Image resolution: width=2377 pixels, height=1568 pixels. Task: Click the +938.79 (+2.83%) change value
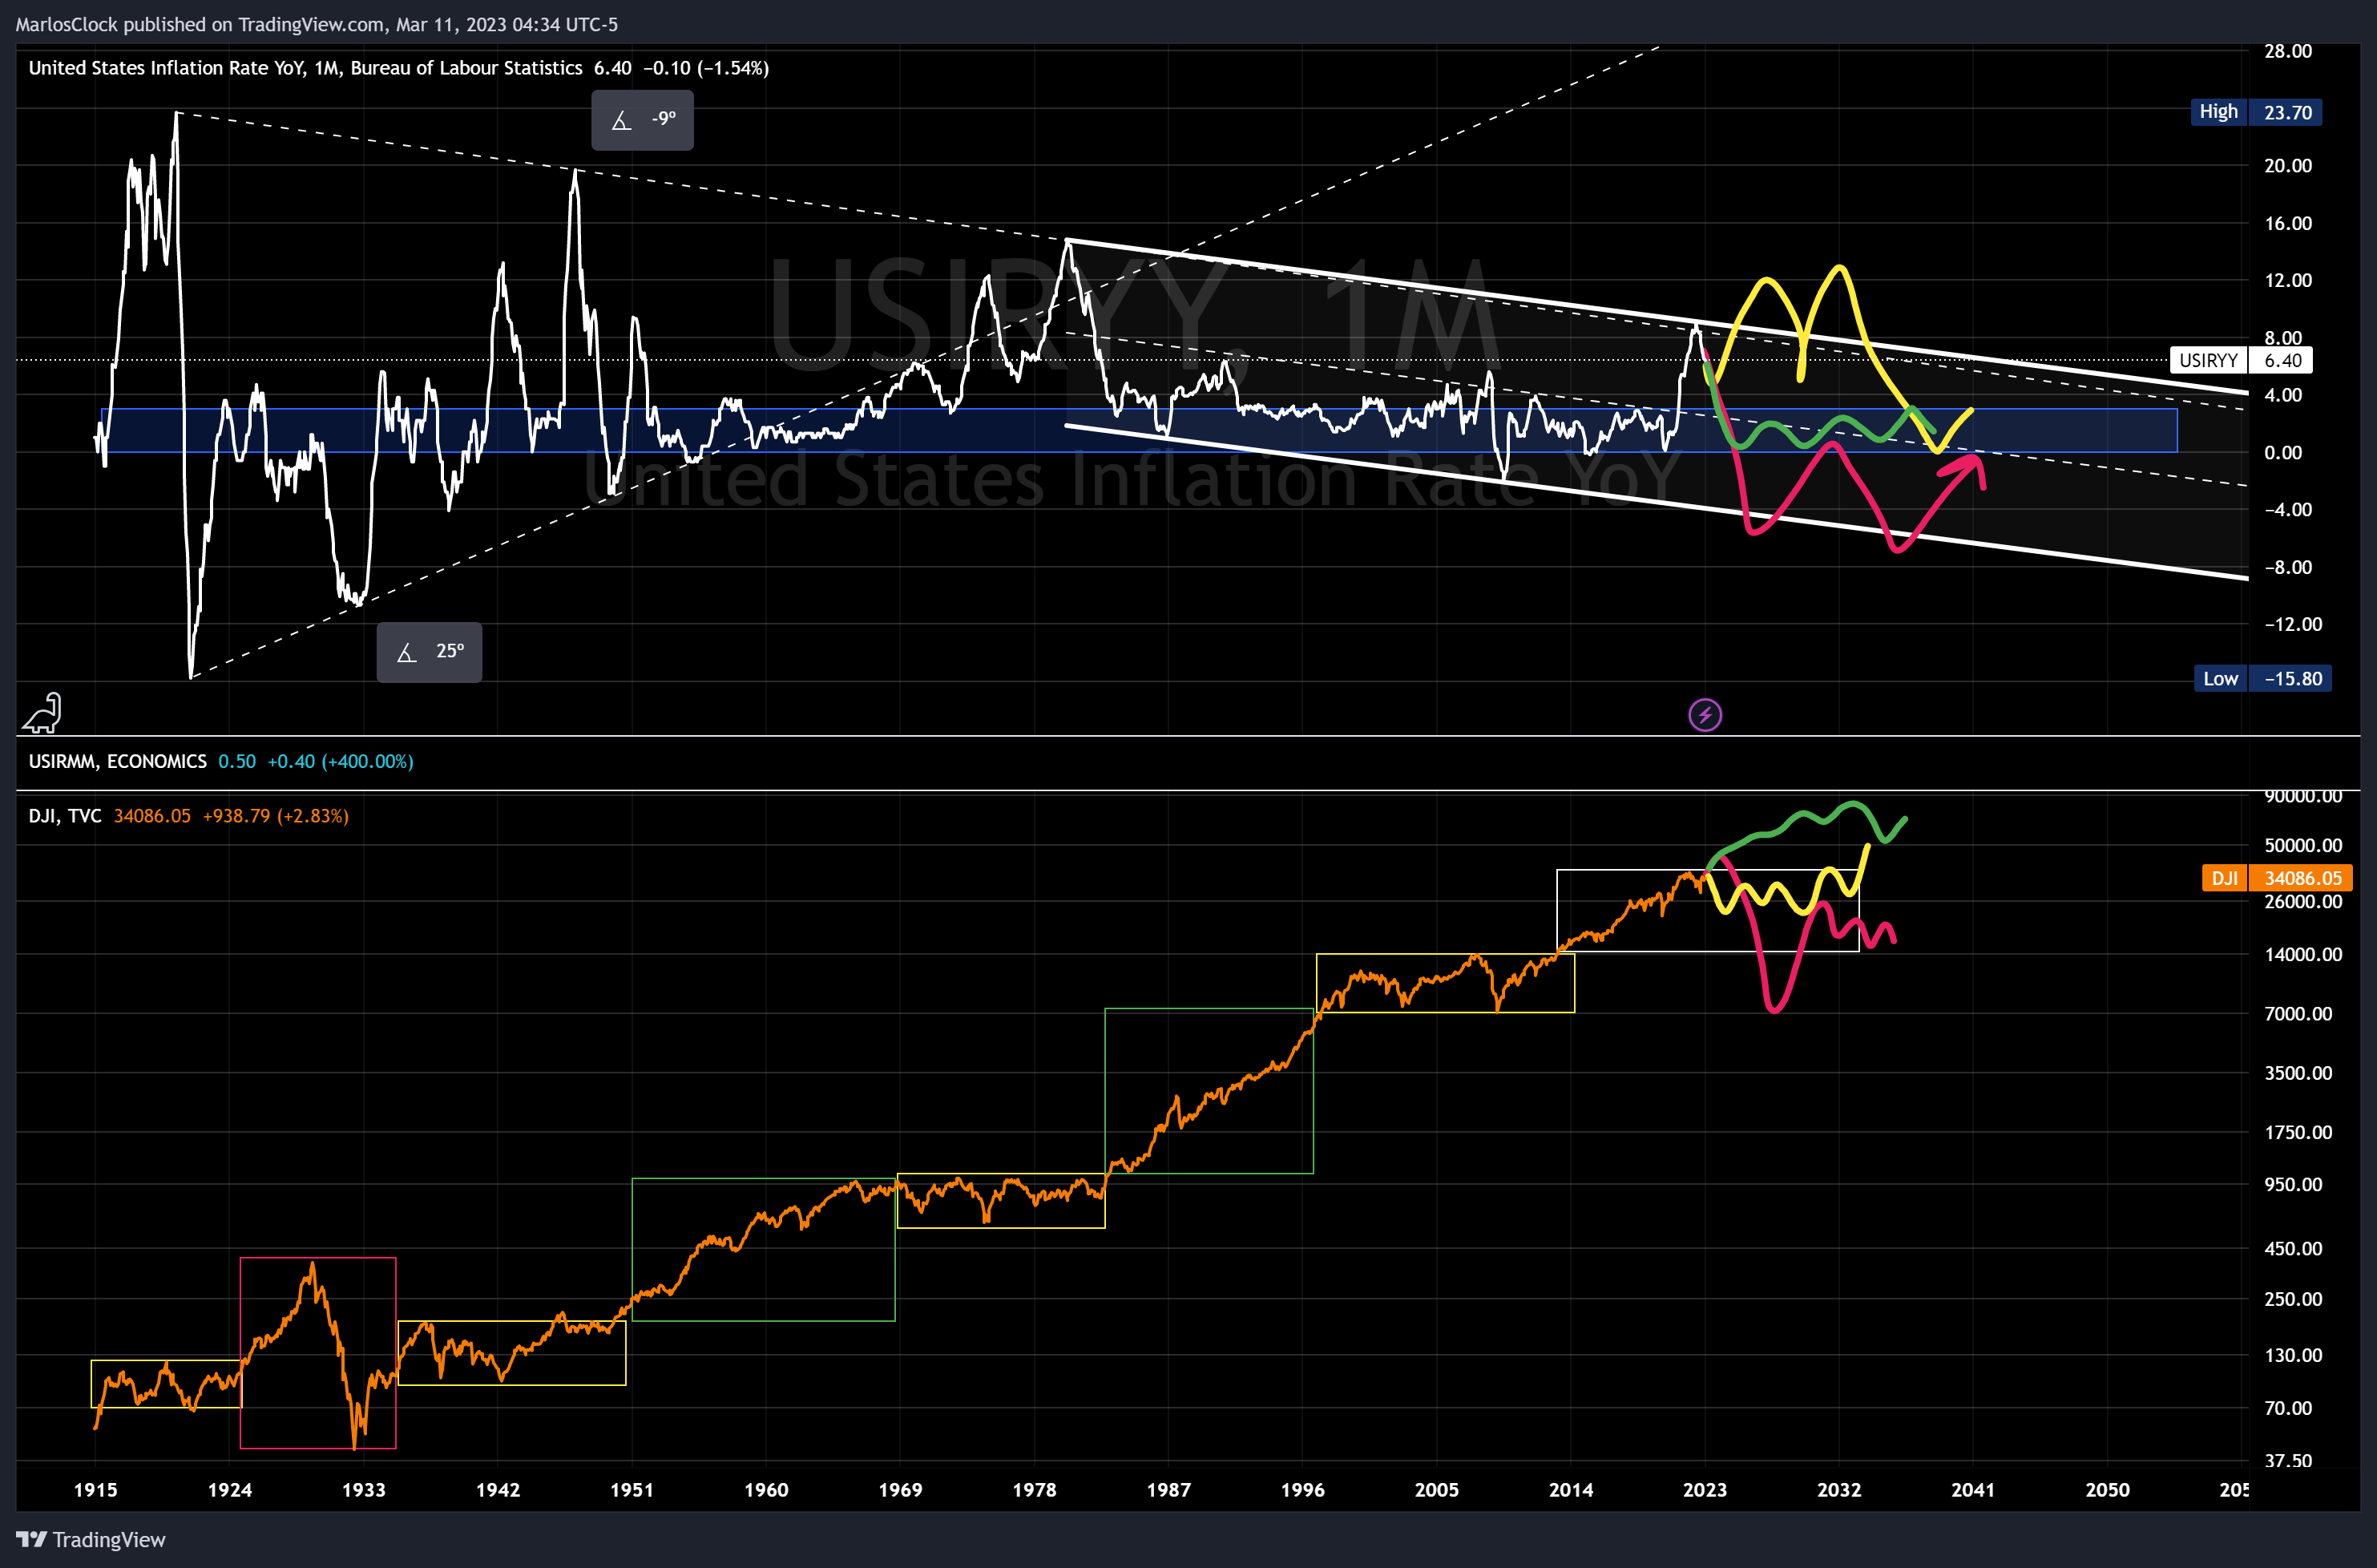click(x=276, y=816)
